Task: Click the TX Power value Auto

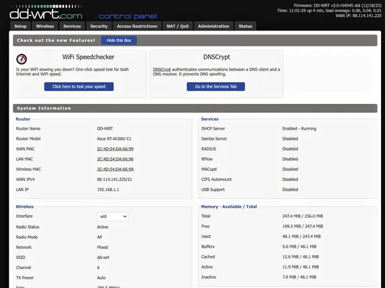Action: [x=101, y=278]
